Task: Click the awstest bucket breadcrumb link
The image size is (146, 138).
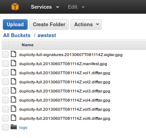Action: (47, 35)
